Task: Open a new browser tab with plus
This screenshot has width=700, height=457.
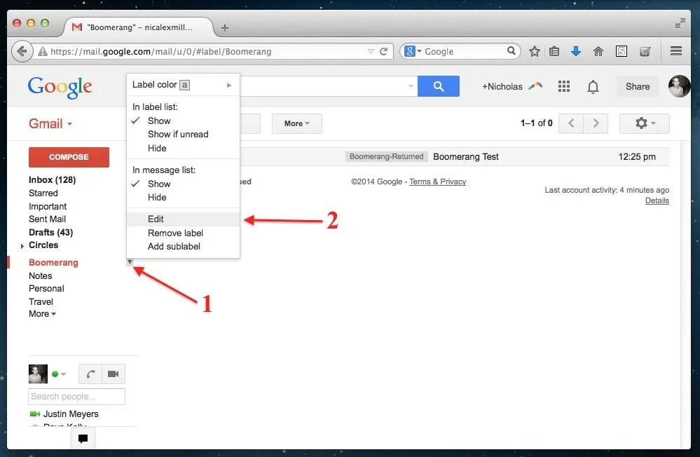Action: [225, 28]
